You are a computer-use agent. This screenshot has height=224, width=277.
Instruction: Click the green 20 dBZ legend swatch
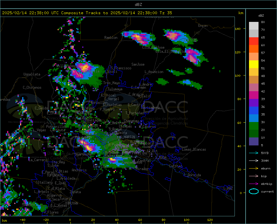click(x=254, y=126)
